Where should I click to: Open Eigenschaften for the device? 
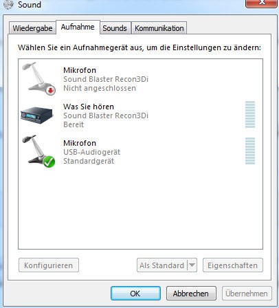[x=233, y=265]
